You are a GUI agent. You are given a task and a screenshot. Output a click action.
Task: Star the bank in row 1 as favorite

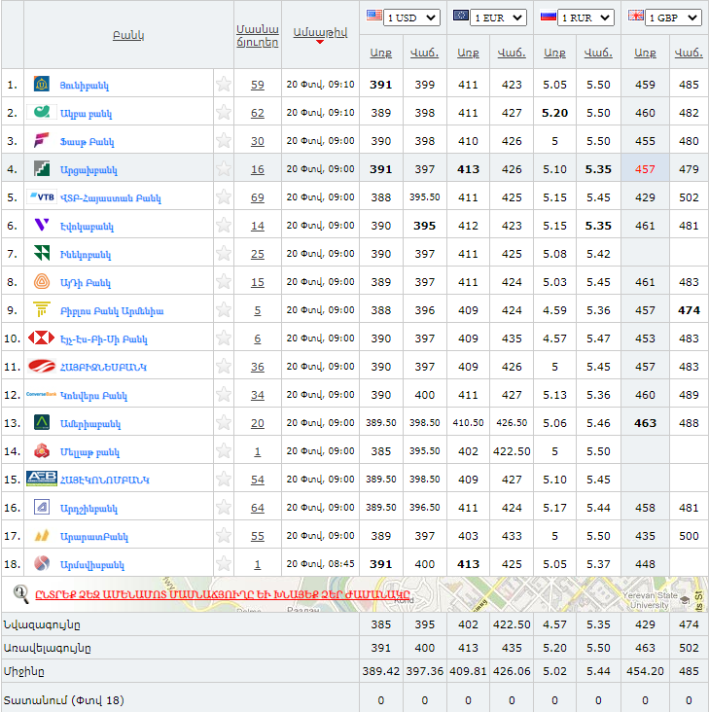click(224, 84)
